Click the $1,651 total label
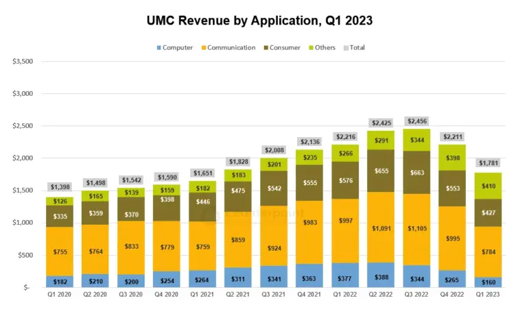 (202, 173)
